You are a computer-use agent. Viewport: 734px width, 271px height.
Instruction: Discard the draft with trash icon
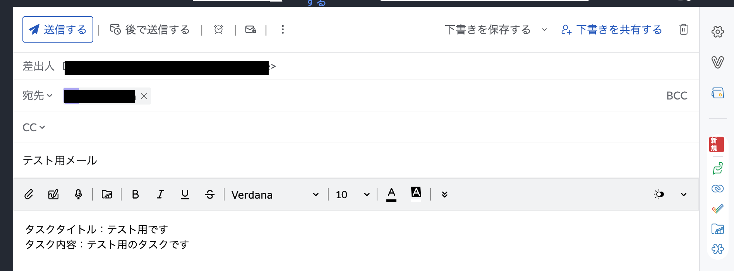pos(684,29)
